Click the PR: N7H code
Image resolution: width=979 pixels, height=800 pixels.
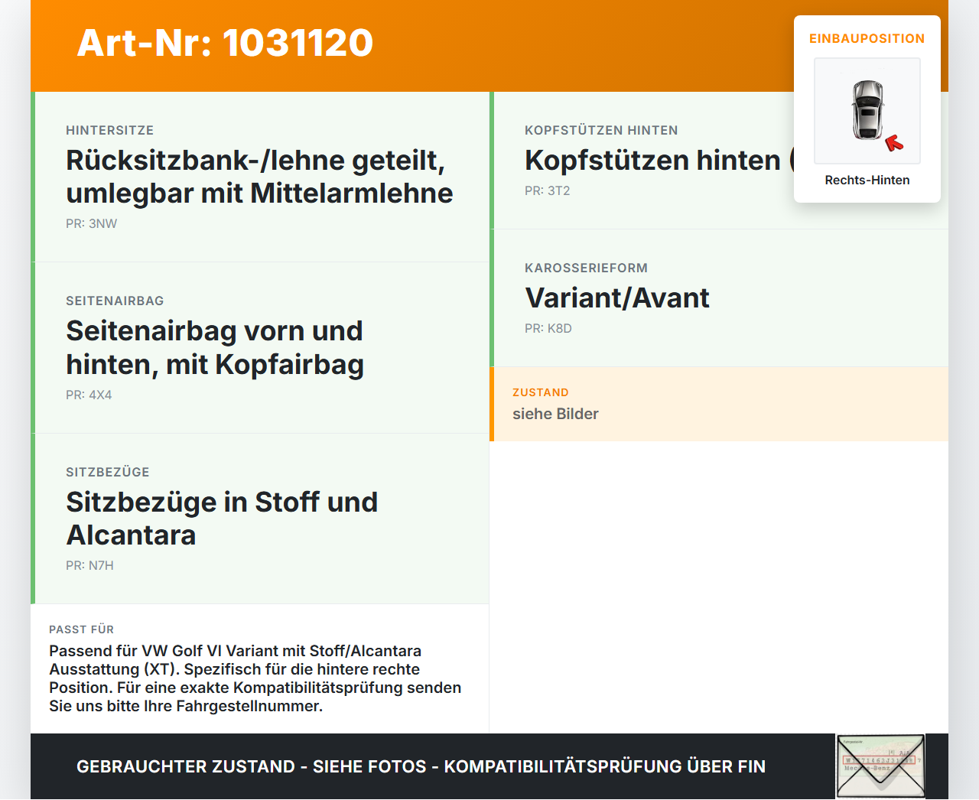point(89,566)
